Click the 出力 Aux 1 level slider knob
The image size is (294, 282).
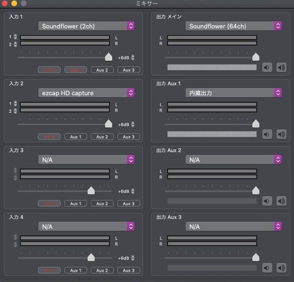256,124
